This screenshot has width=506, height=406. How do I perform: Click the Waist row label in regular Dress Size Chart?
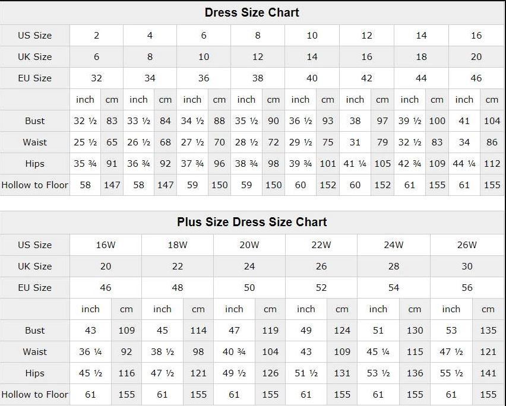point(35,142)
